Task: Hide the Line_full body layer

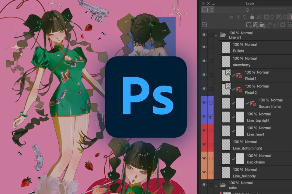Action: tap(204, 172)
